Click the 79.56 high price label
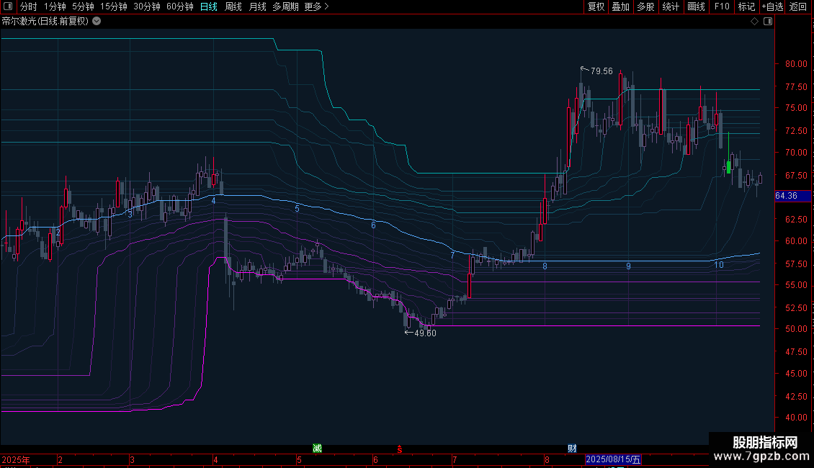 tap(601, 71)
